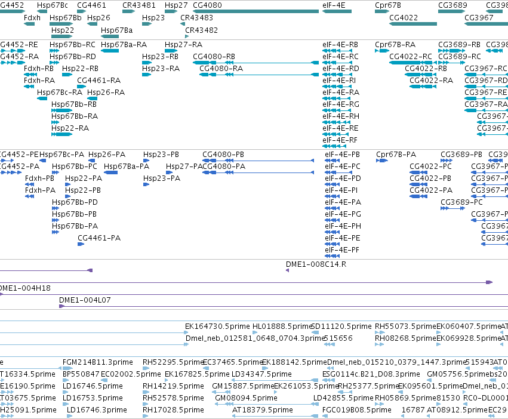Open the Hsp67Ba-RA transcript label

pyautogui.click(x=124, y=45)
